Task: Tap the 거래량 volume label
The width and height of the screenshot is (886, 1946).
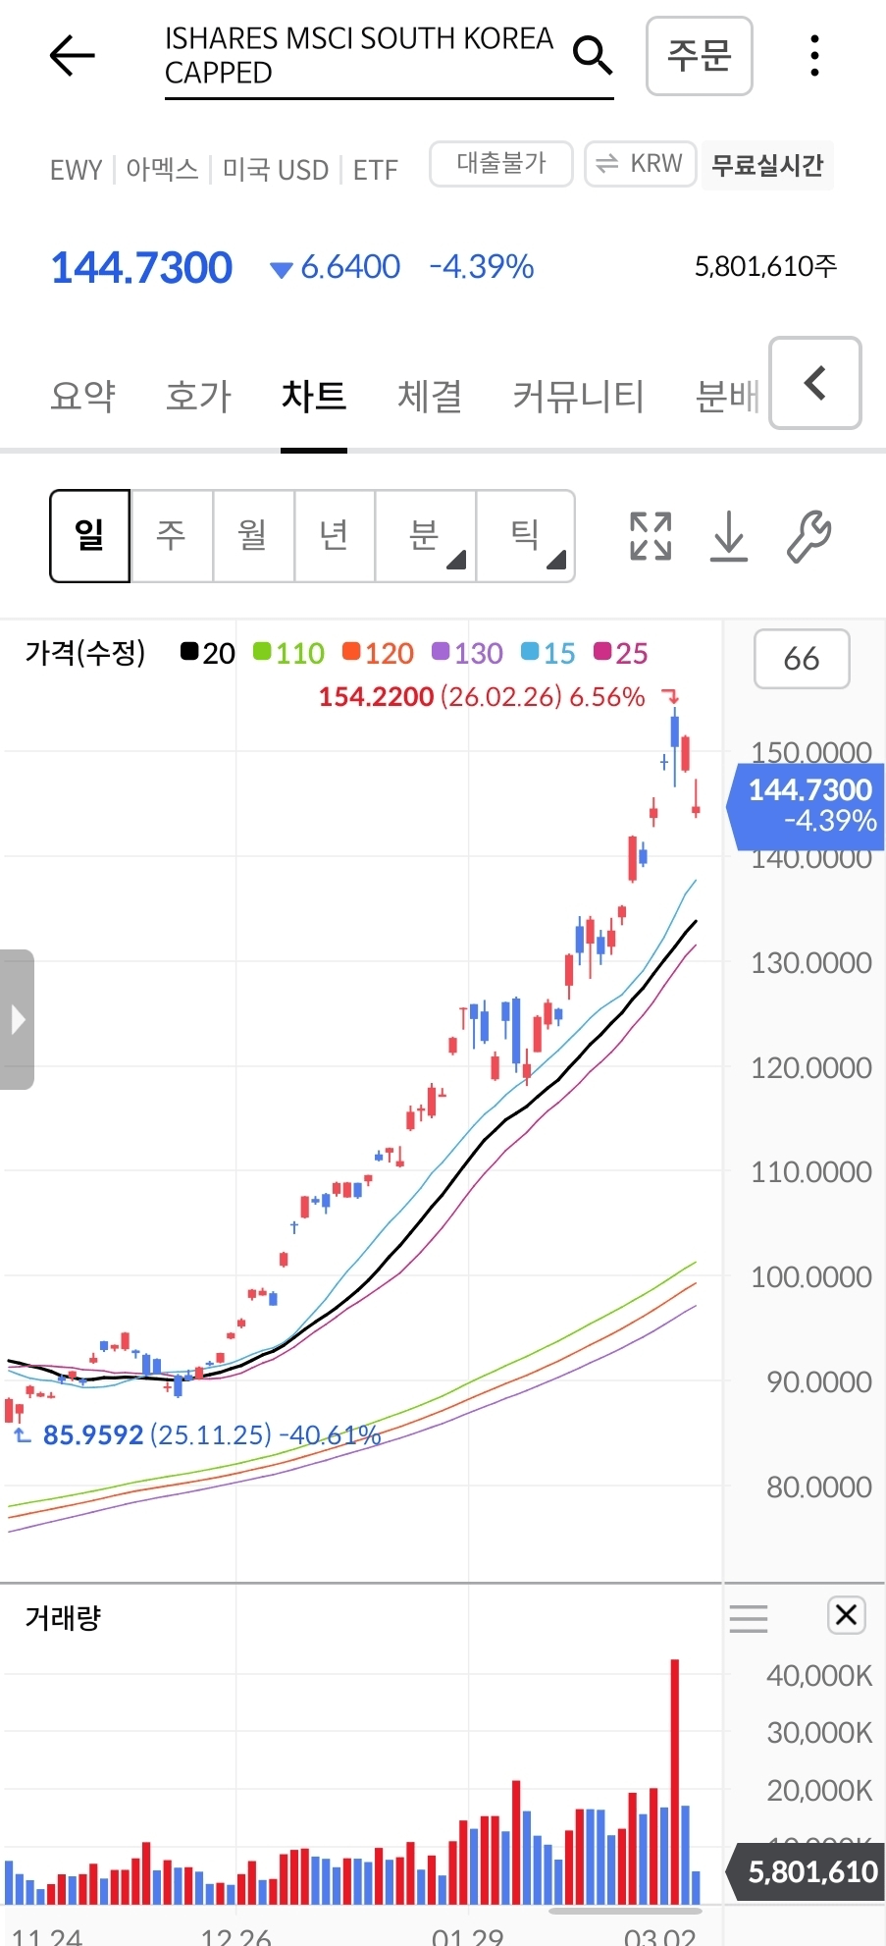Action: [x=63, y=1617]
